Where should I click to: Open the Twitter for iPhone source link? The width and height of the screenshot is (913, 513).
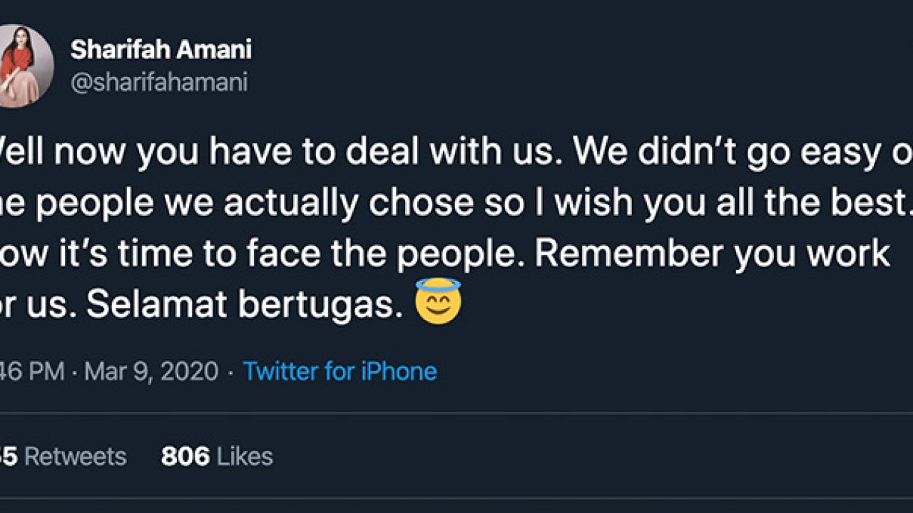340,371
